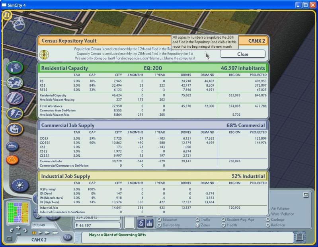Screen dimensions: 318x247
Task: Open the Civic buildings menu
Action: (x=15, y=129)
